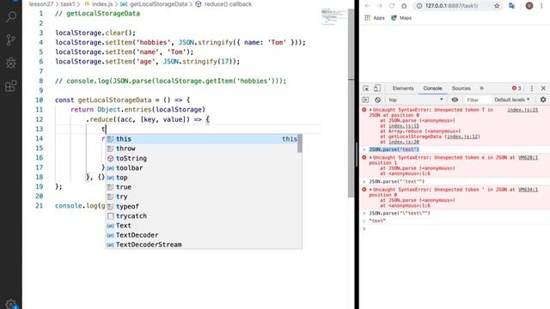Click the translate icon in Chrome toolbar
The height and width of the screenshot is (309, 550).
[x=512, y=6]
